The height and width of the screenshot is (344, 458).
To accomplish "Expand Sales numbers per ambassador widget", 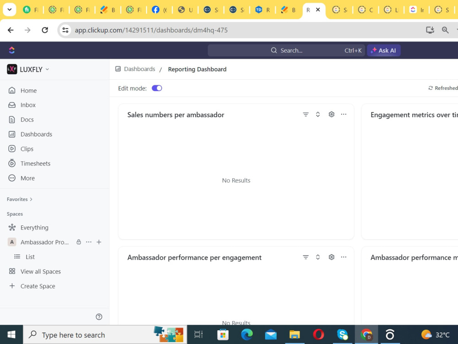I will (318, 115).
